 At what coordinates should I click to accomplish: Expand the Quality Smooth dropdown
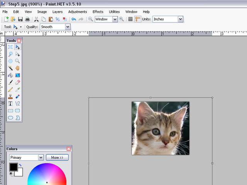pos(68,27)
